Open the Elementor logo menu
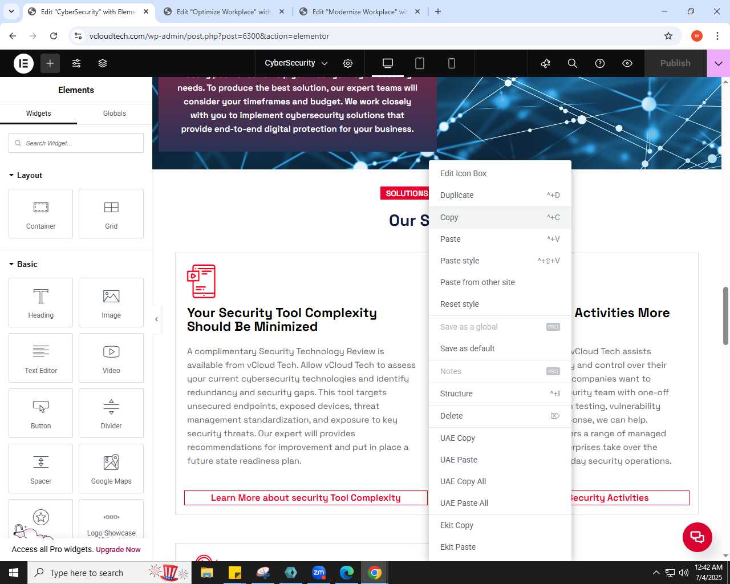 (24, 63)
